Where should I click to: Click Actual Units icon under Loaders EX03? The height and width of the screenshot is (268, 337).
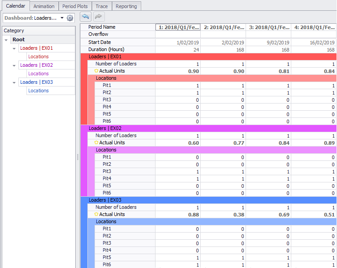[x=96, y=215]
